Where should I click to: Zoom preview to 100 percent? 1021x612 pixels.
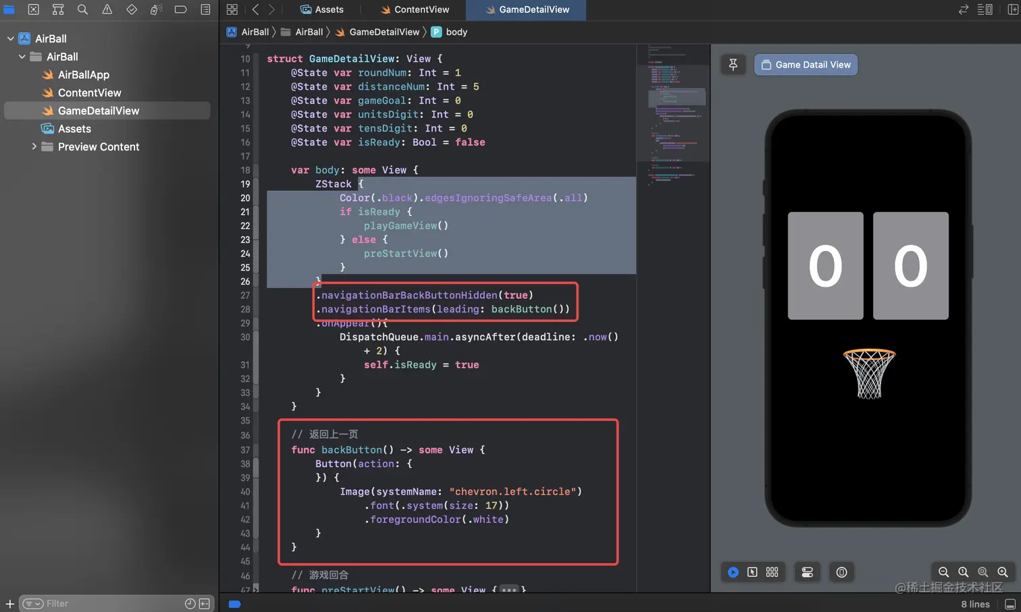coord(963,572)
